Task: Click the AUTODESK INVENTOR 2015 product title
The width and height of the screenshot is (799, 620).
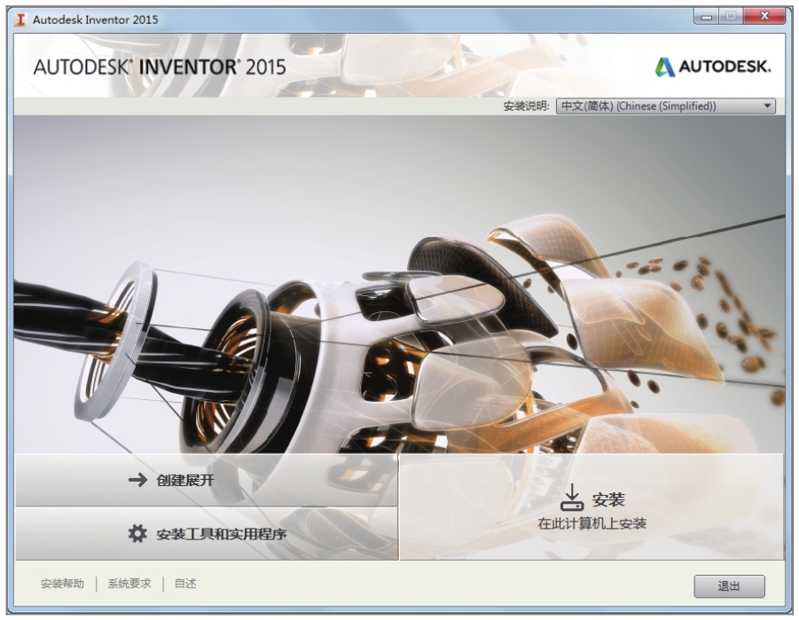Action: click(160, 67)
